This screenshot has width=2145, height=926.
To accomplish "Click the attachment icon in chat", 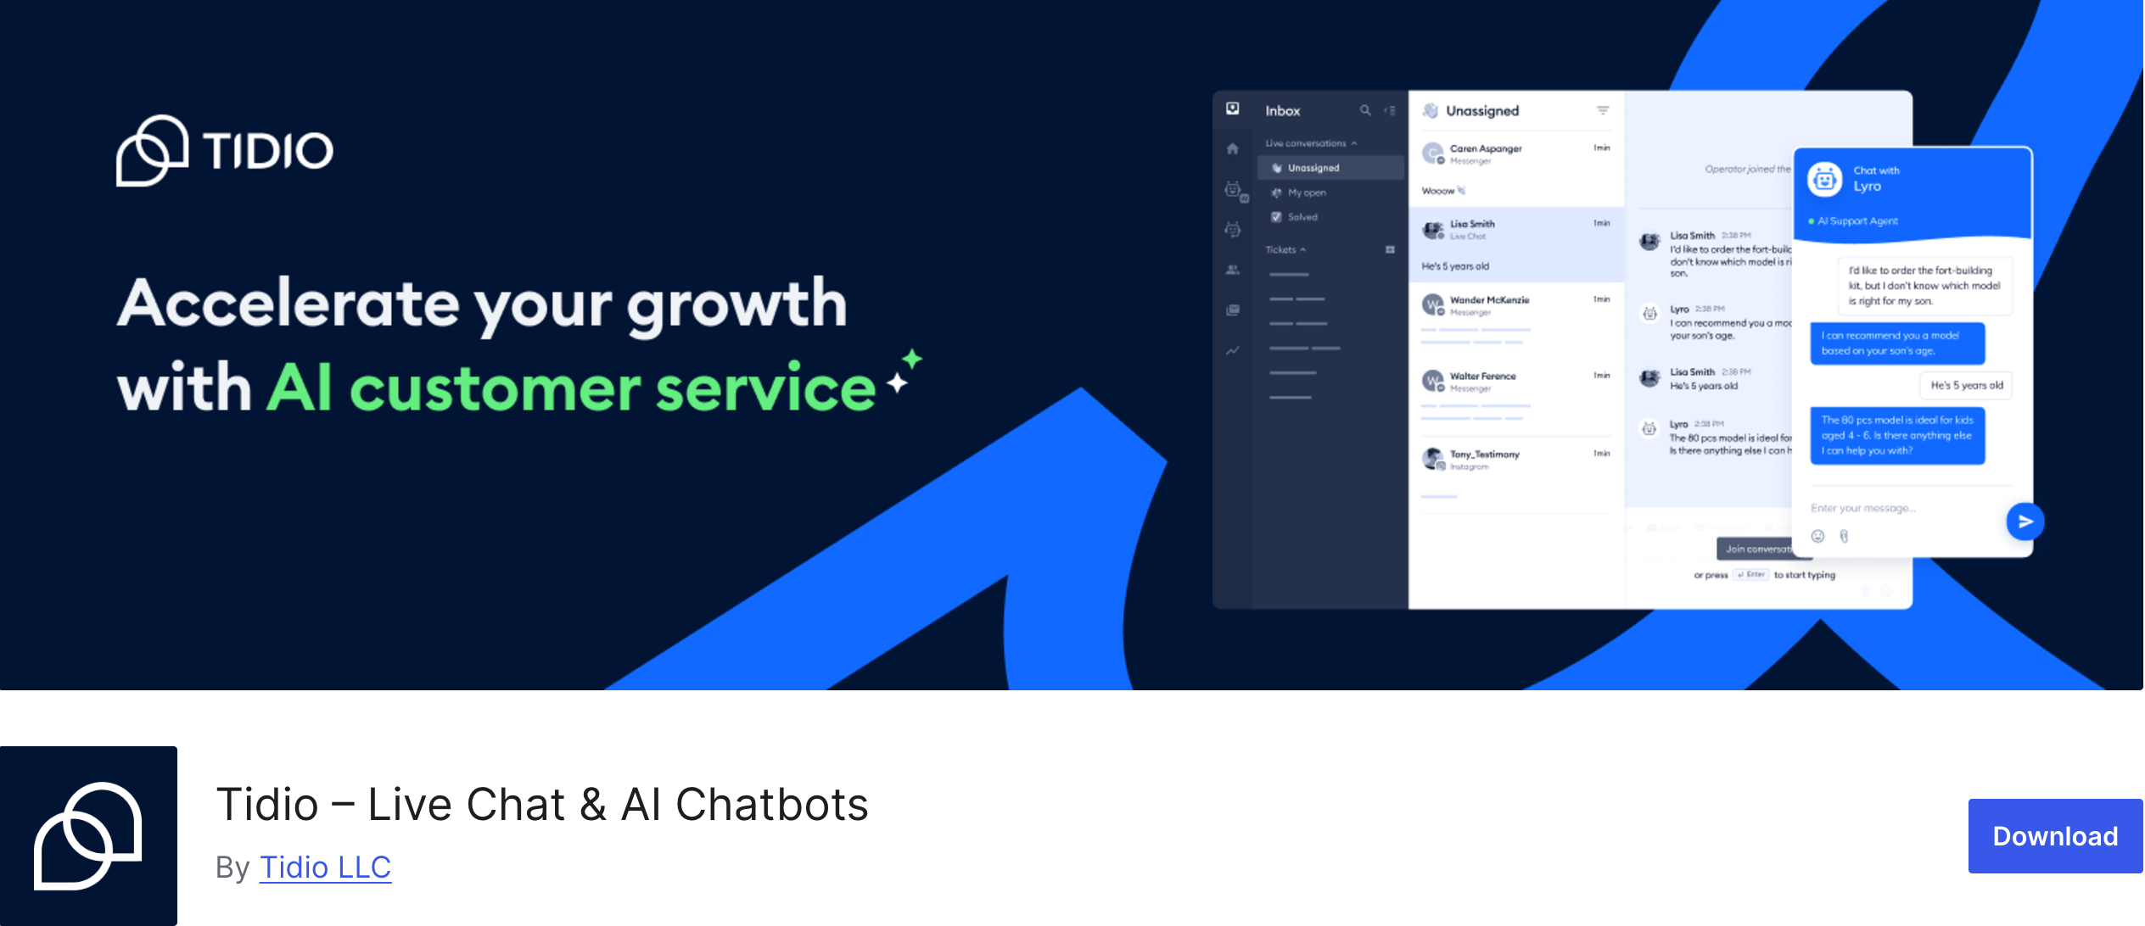I will (1845, 536).
